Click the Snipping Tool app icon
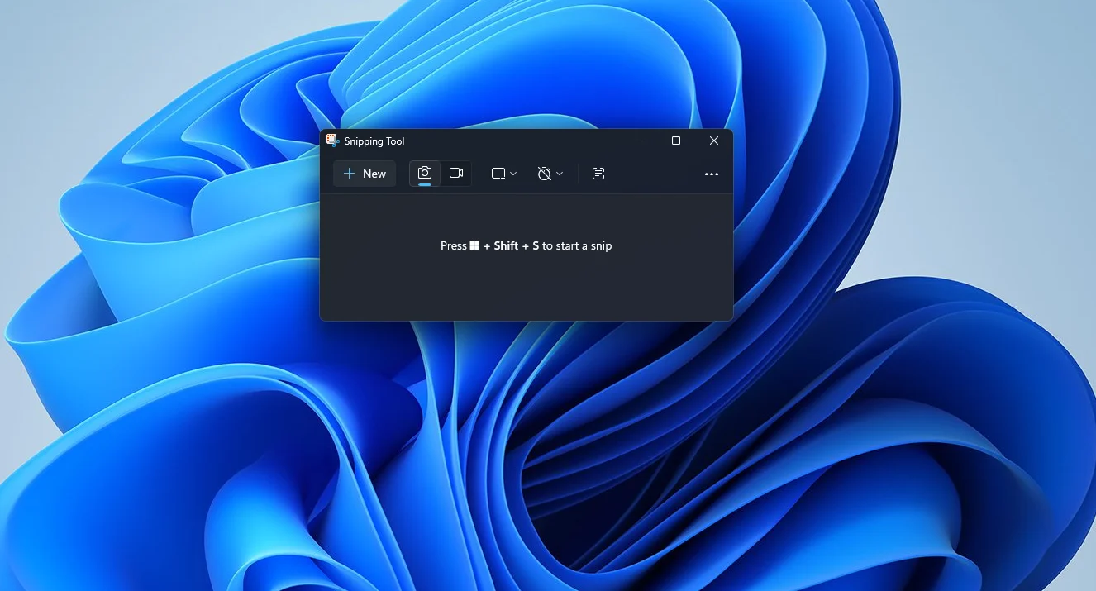Viewport: 1096px width, 591px height. coord(332,141)
